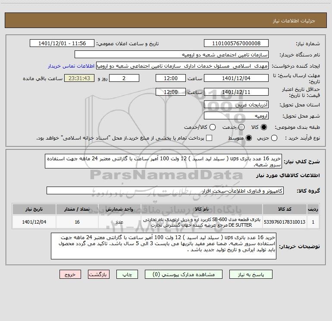Select the خدمت radio button
Screen dimensions: 332x321
point(241,127)
